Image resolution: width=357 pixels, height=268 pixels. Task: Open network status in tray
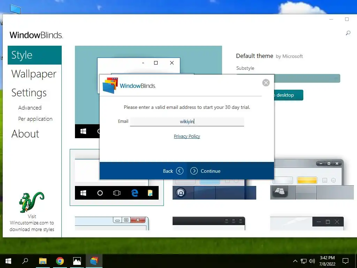304,261
